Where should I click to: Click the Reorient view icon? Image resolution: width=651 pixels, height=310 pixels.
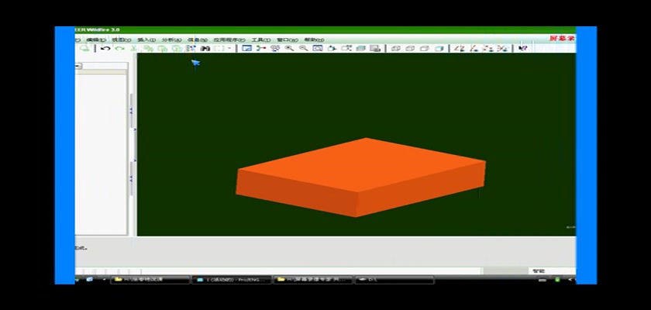(x=332, y=49)
